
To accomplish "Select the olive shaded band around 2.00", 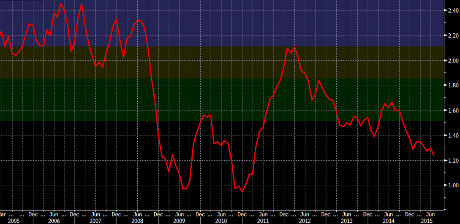I will 211,62.
